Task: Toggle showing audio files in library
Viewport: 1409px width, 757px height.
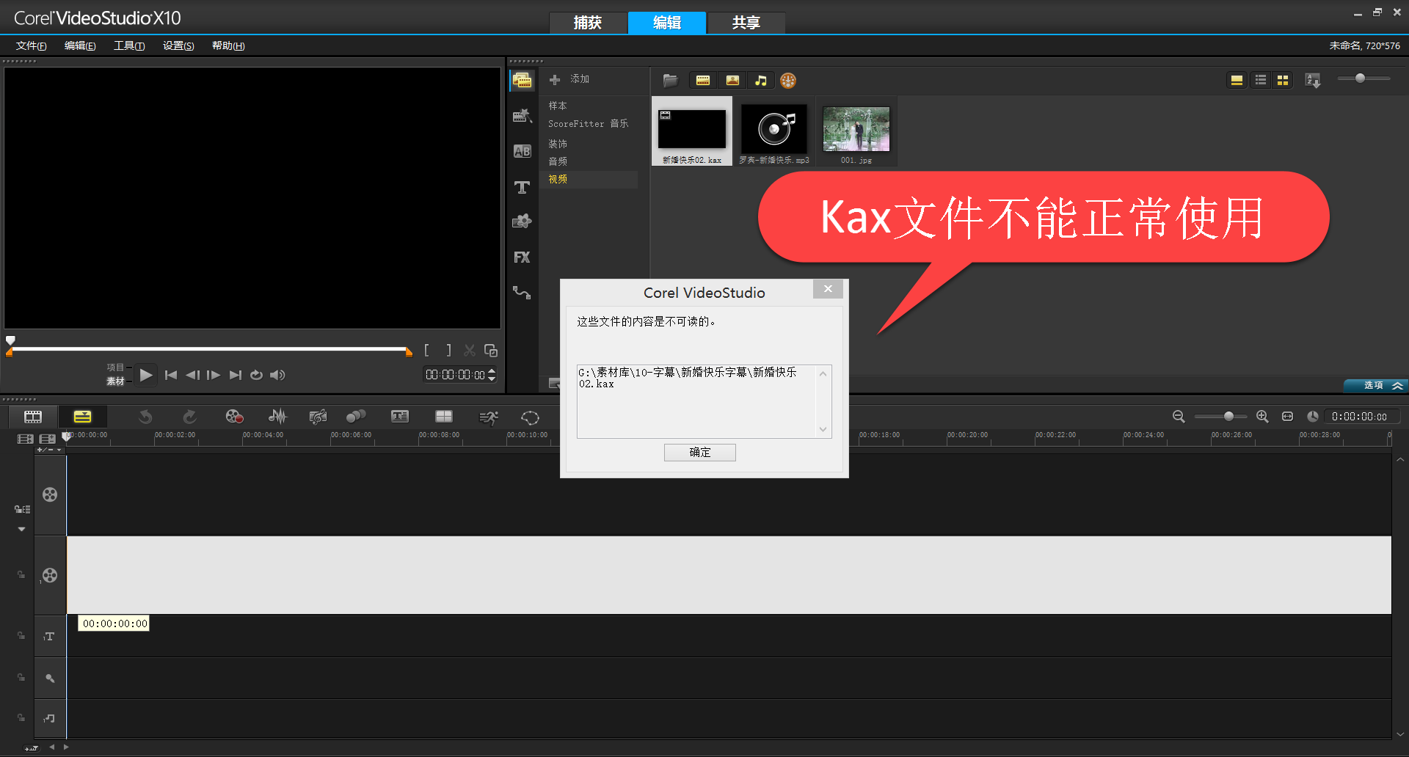Action: (761, 81)
